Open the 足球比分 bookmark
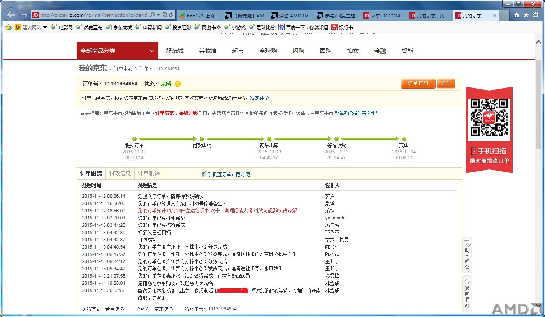Viewport: 545px width, 317px height. (262, 28)
